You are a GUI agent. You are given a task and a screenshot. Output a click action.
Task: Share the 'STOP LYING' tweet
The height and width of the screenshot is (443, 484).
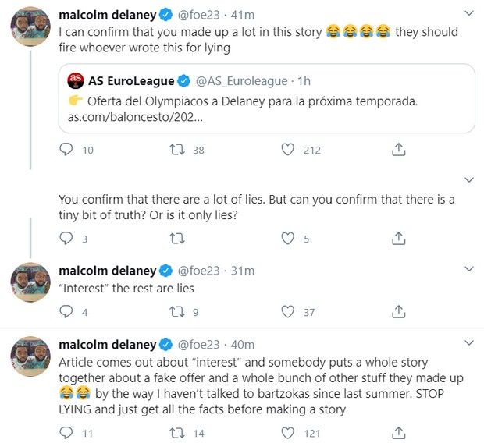pyautogui.click(x=398, y=433)
